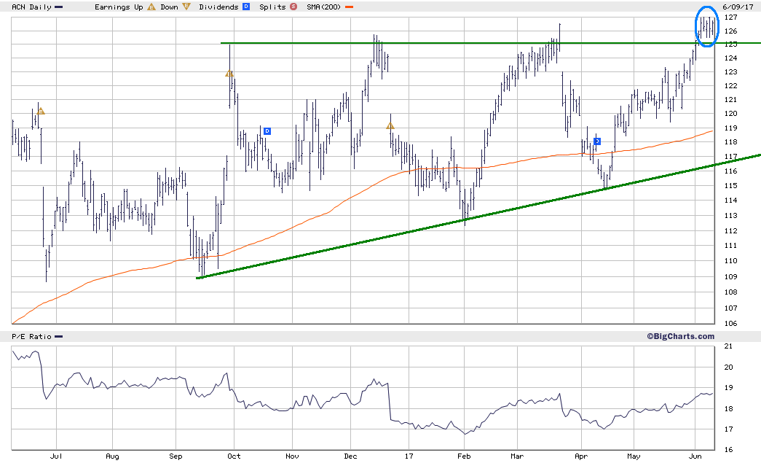Click the Feb label on time axis
The height and width of the screenshot is (463, 761).
point(464,456)
